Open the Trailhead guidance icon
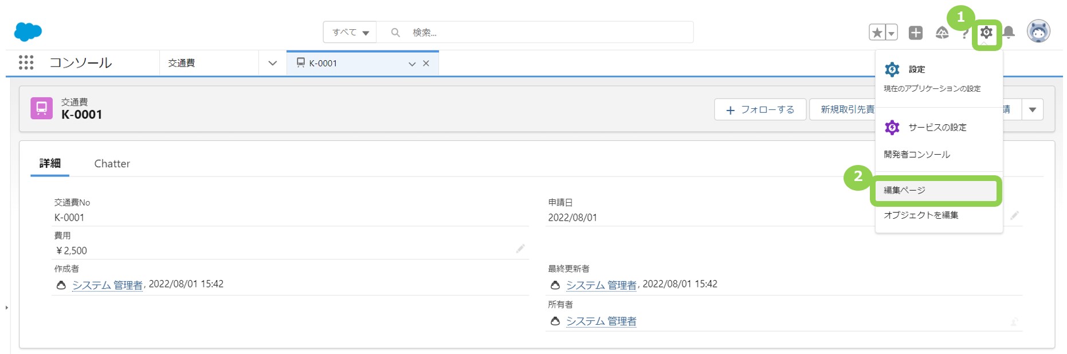1067x354 pixels. tap(942, 33)
